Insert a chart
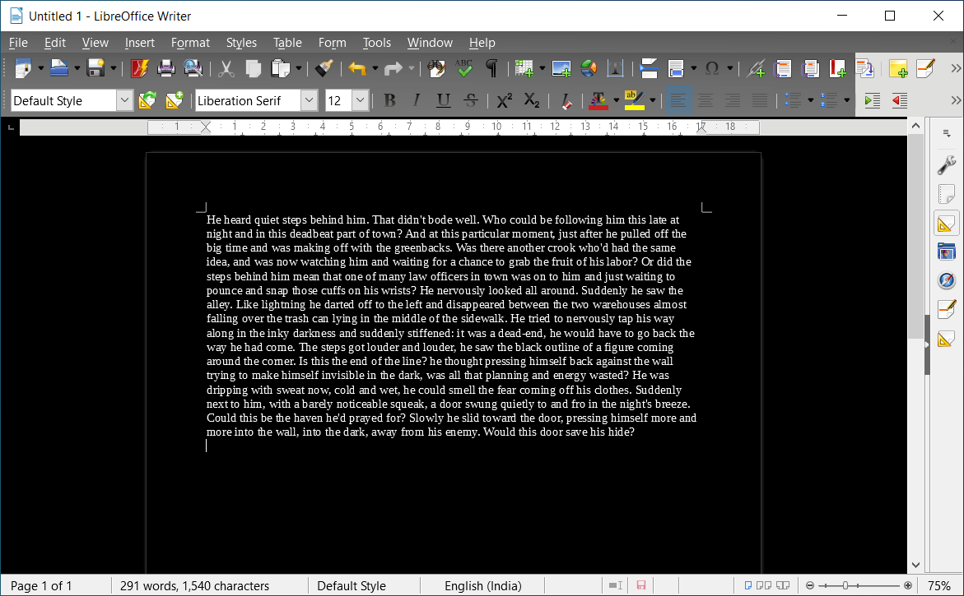Screen dimensions: 964x596 pos(589,68)
